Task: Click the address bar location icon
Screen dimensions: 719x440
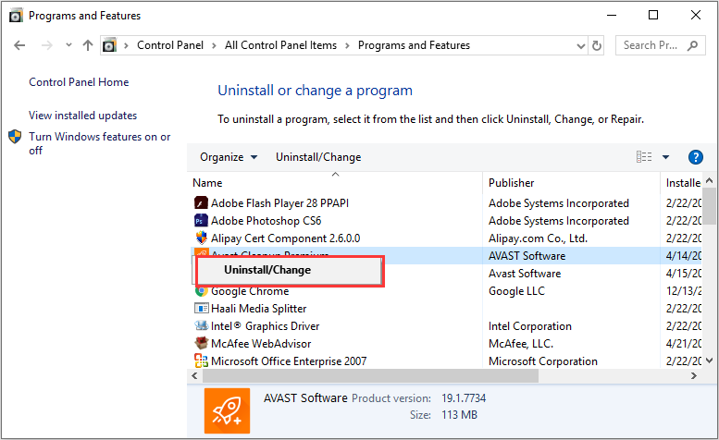Action: (109, 45)
